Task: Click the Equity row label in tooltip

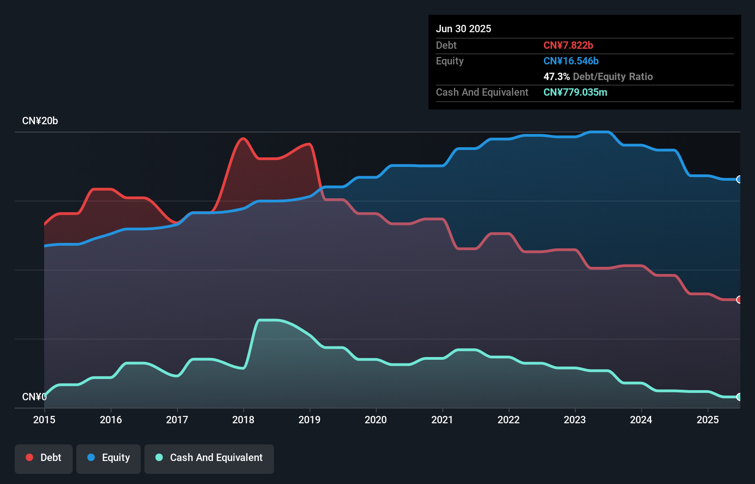Action: (450, 61)
